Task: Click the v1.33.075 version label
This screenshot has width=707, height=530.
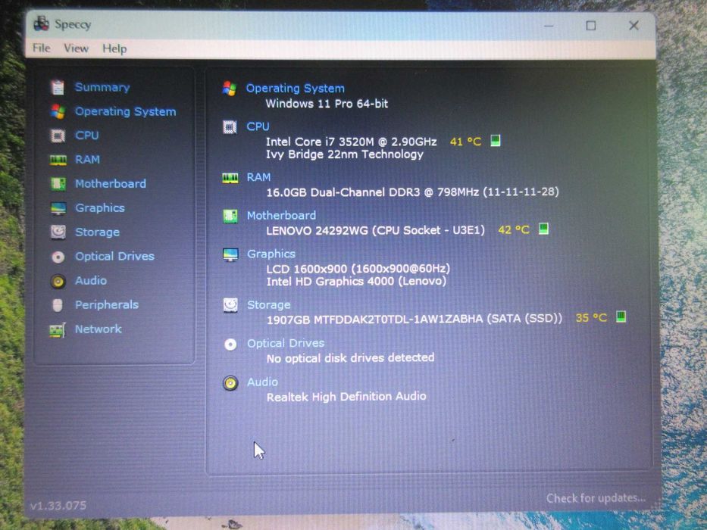Action: (x=58, y=505)
